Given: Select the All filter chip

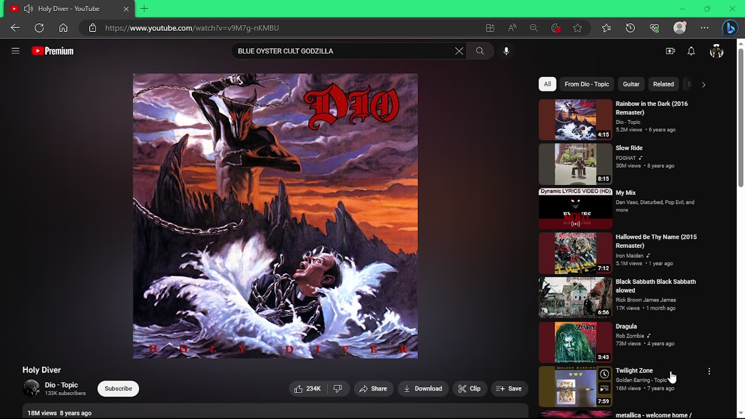Looking at the screenshot, I should click(547, 84).
